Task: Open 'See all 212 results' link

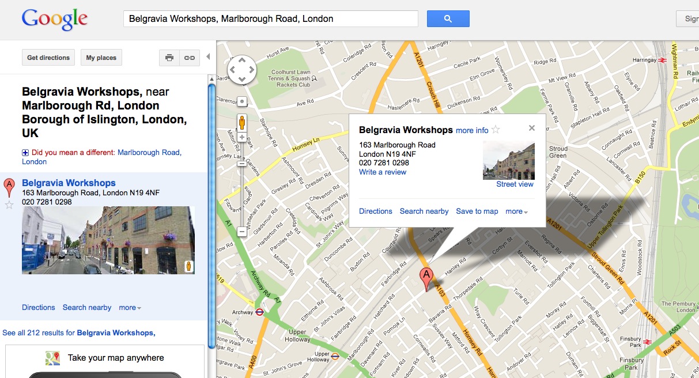Action: 79,332
